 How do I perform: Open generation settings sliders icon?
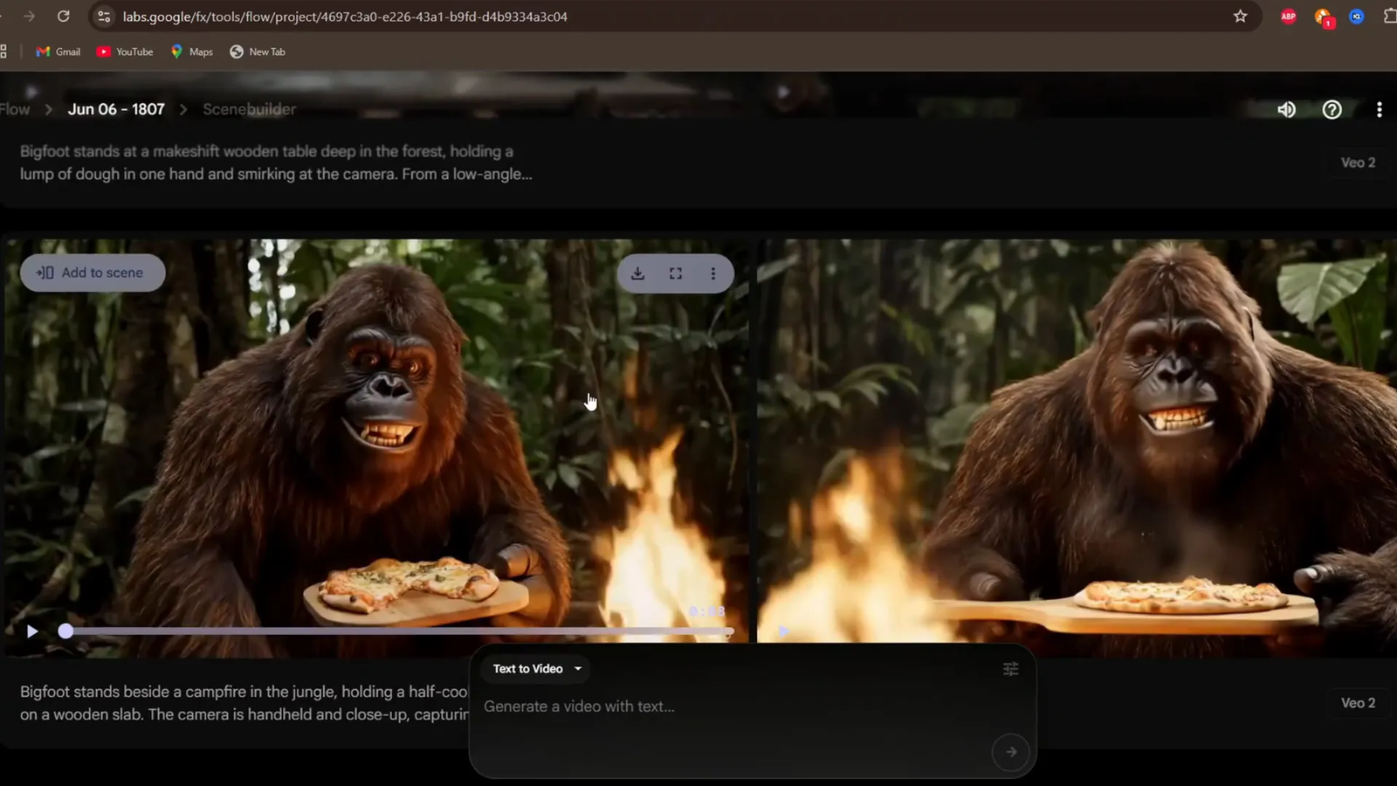pyautogui.click(x=1010, y=669)
